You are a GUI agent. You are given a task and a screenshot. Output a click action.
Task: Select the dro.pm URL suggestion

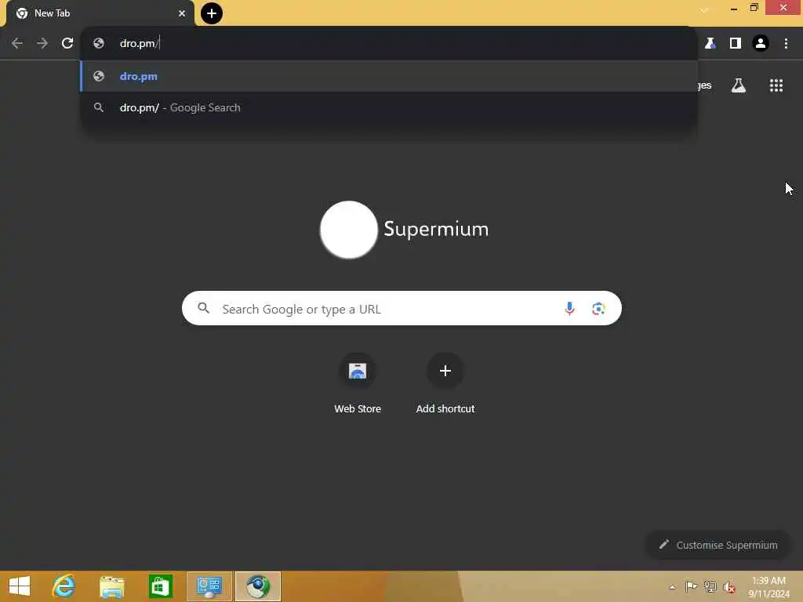click(389, 76)
